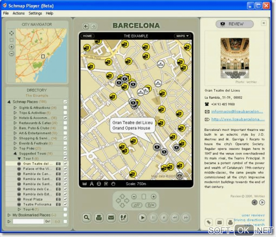The width and height of the screenshot is (276, 237).
Task: Click the portrait page layout button
Action: click(x=144, y=197)
